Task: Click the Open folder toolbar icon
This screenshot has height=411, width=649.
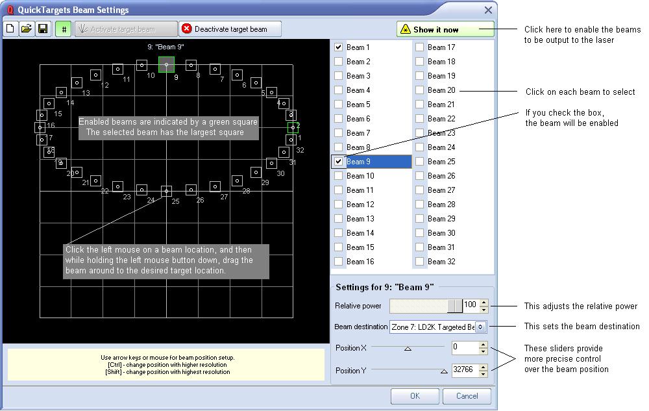Action: click(27, 29)
